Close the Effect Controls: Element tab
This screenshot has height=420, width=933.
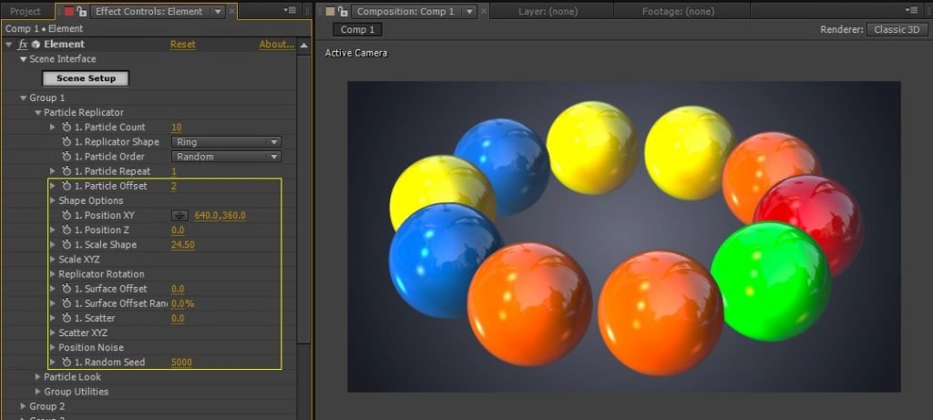[x=232, y=11]
